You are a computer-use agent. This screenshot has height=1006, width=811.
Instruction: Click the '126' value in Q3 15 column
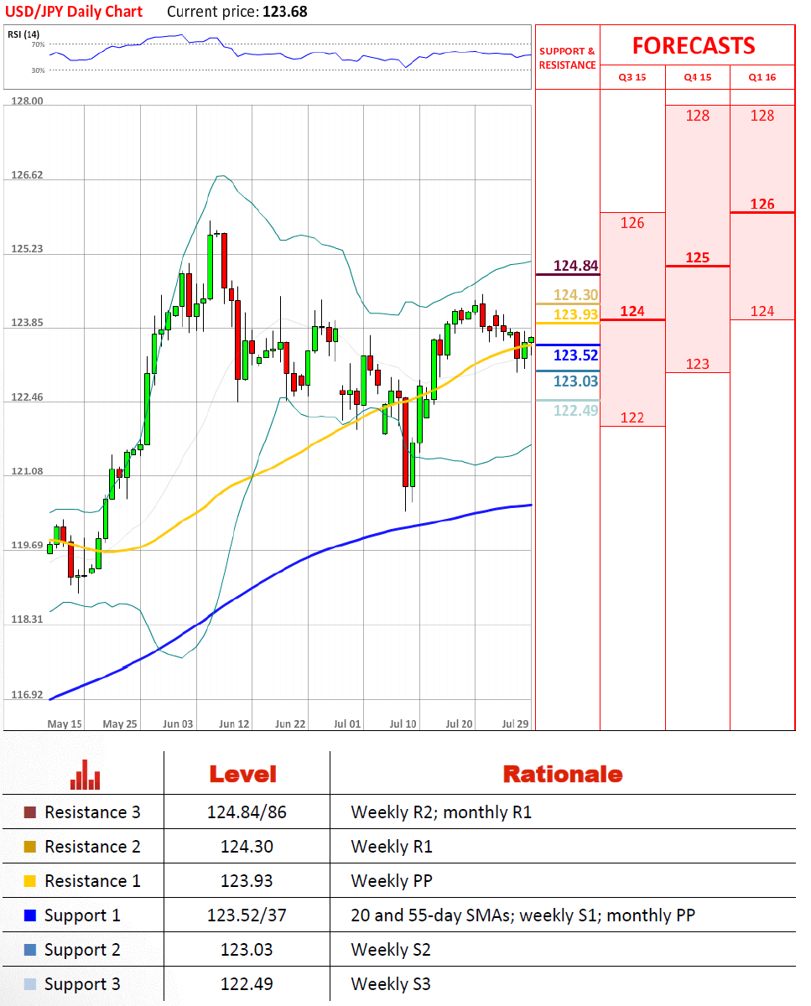pos(632,223)
